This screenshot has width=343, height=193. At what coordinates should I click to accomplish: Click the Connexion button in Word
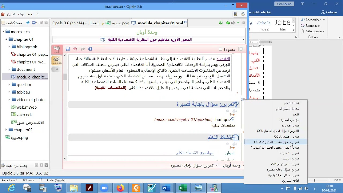[284, 4]
